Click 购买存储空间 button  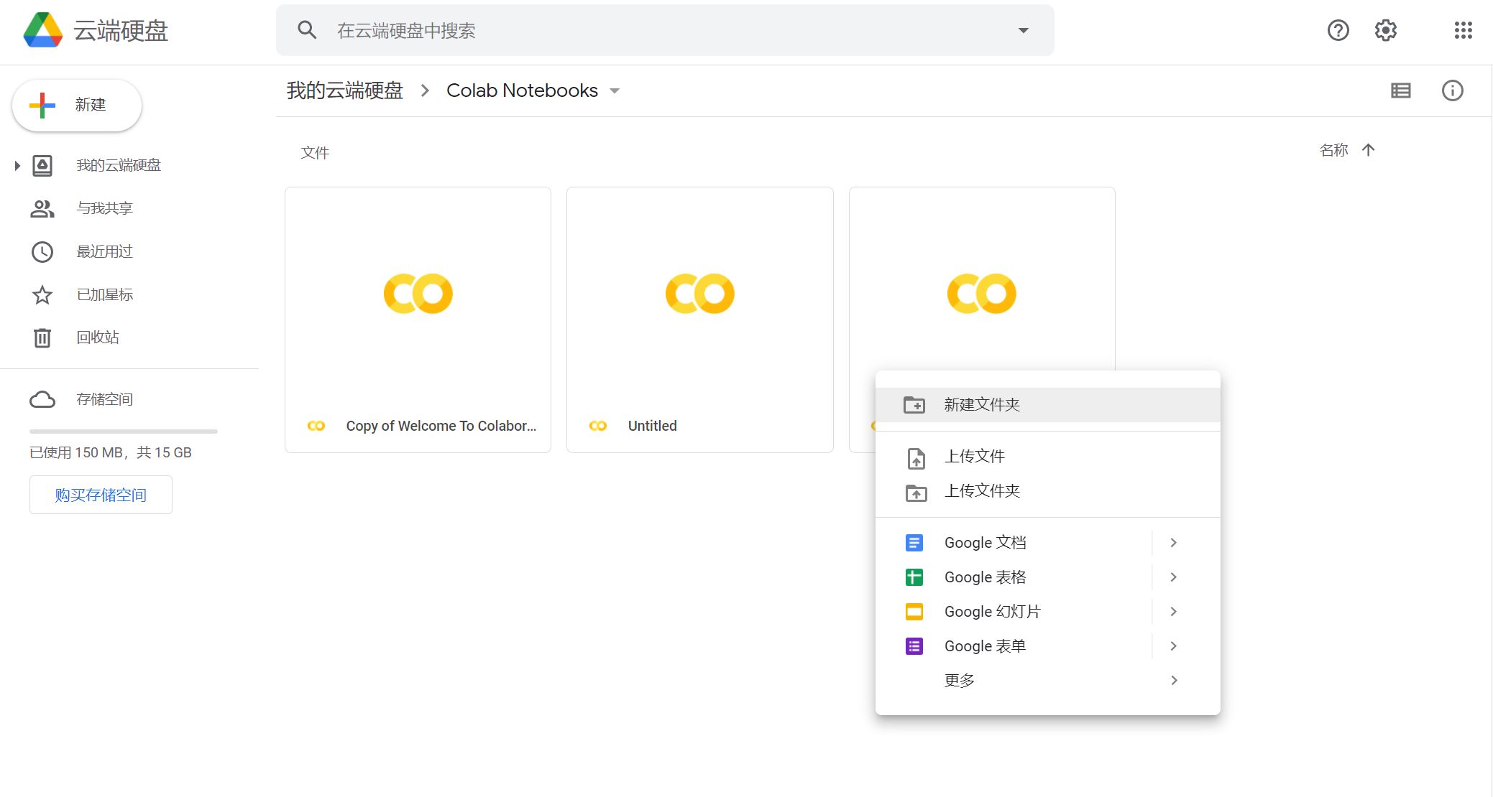(x=101, y=495)
